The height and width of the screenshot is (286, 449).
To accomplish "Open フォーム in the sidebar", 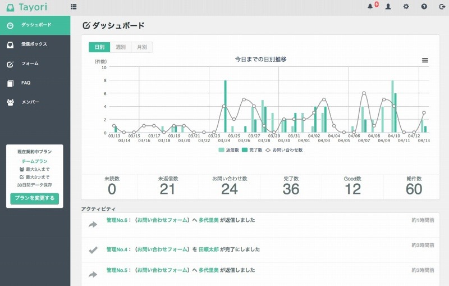I will (35, 64).
